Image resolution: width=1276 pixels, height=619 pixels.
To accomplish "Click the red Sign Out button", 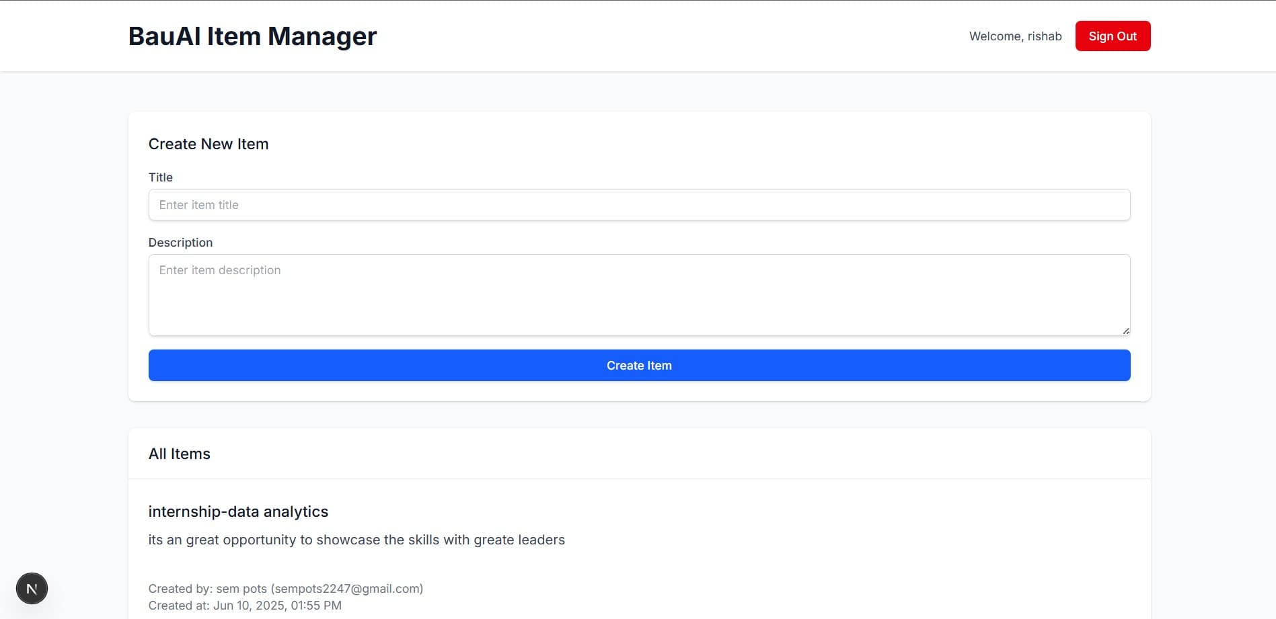I will [1113, 36].
